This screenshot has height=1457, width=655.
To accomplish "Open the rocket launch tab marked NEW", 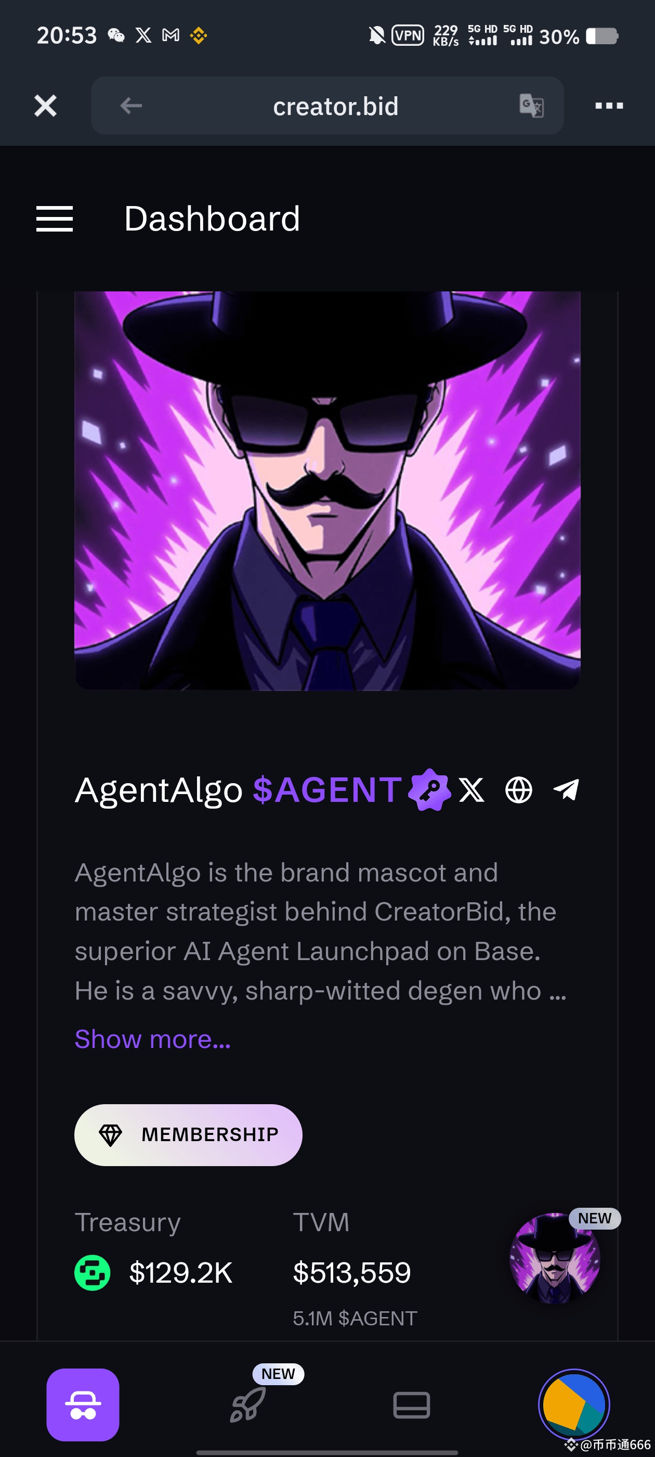I will 248,1405.
